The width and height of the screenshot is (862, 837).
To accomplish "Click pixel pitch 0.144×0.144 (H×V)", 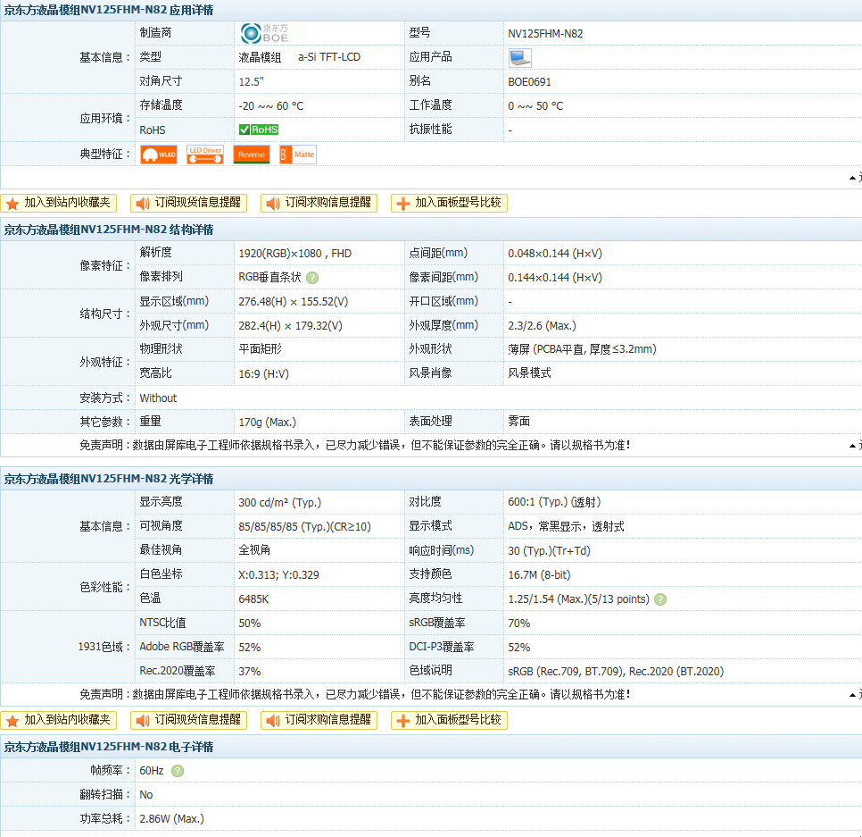I will pyautogui.click(x=555, y=278).
